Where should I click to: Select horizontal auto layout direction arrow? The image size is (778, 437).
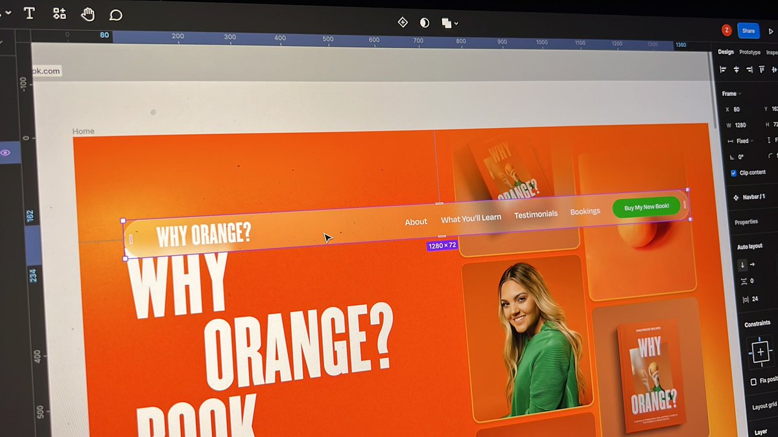tap(753, 265)
